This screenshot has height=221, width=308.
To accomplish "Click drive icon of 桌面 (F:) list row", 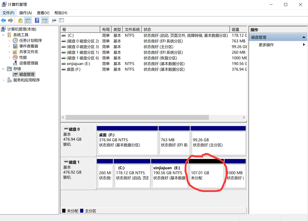I will (x=64, y=70).
